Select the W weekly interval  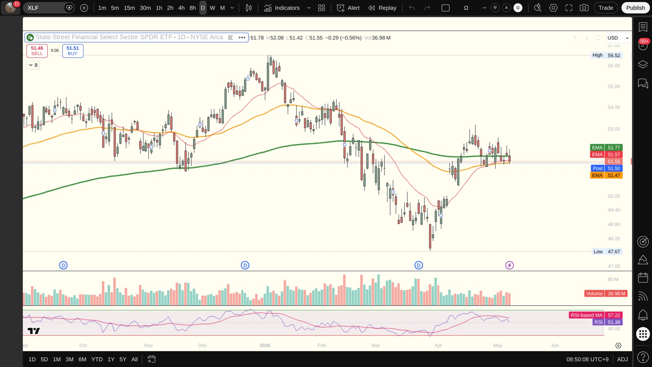pyautogui.click(x=212, y=8)
